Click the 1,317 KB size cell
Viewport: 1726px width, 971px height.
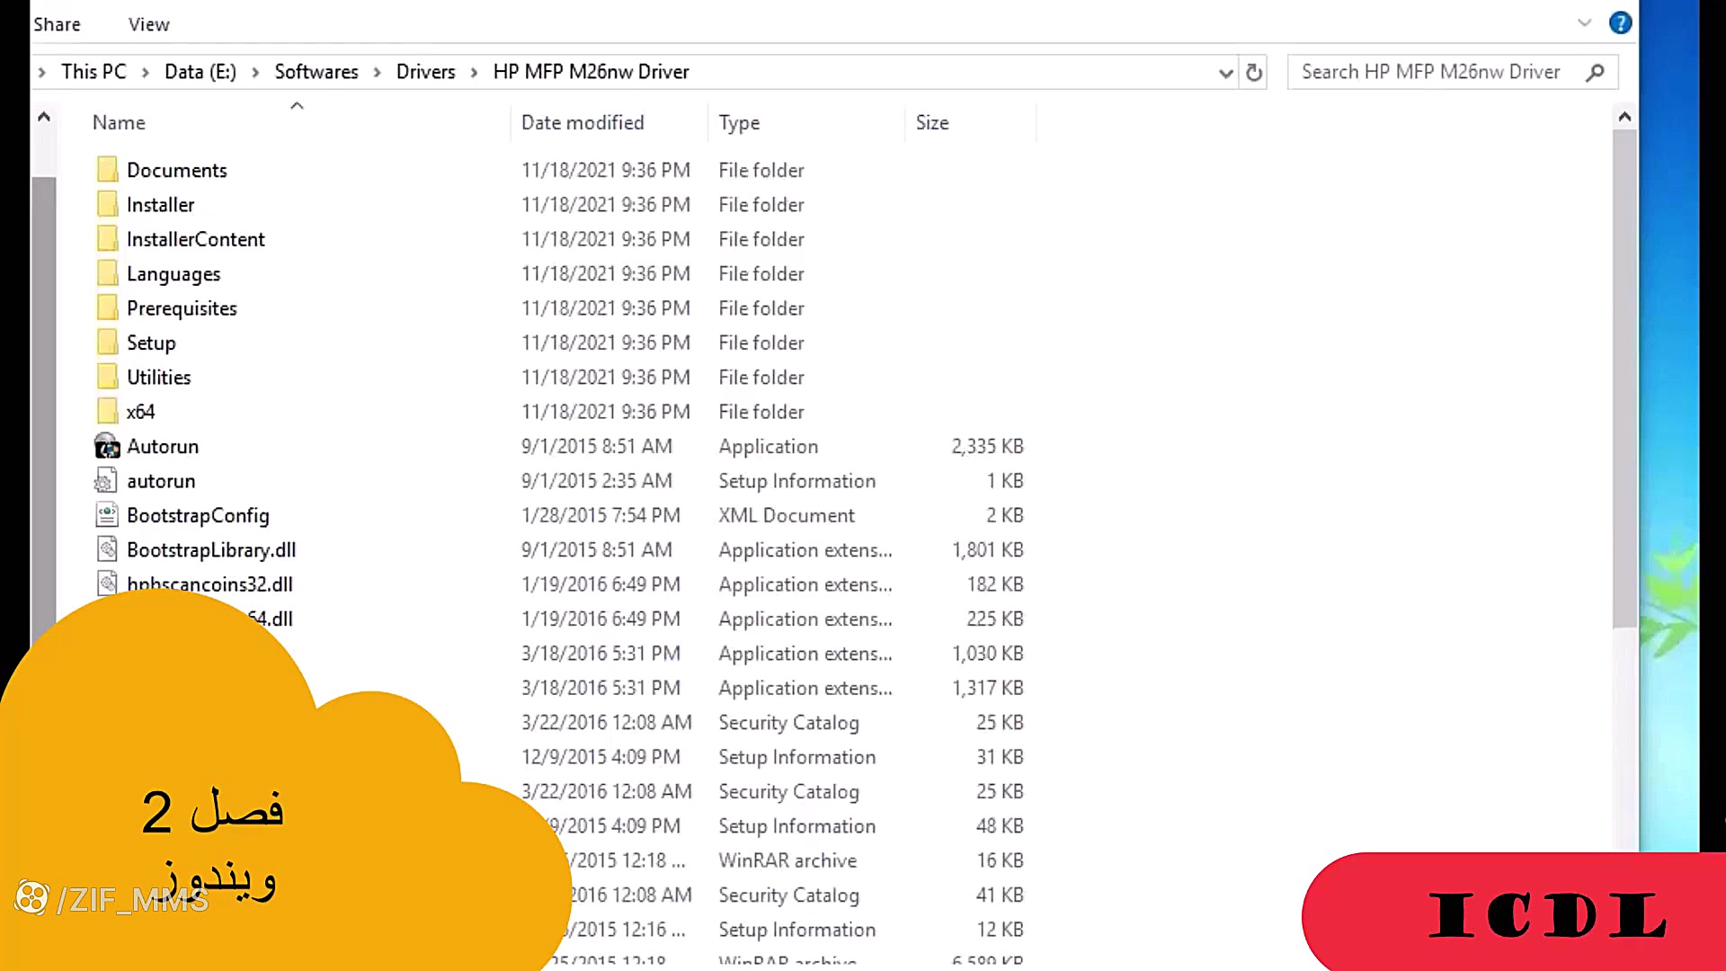coord(987,688)
